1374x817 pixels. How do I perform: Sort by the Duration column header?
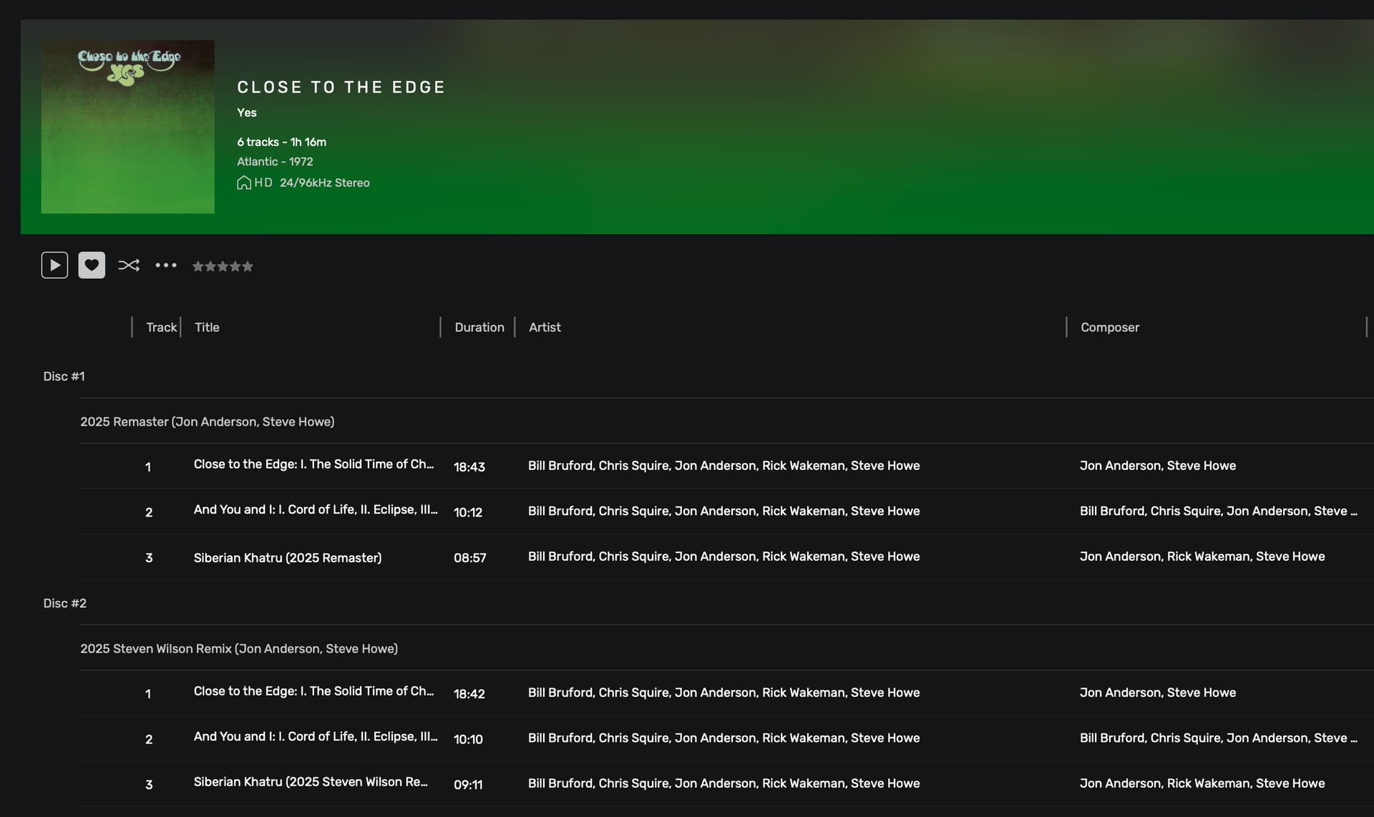[479, 327]
